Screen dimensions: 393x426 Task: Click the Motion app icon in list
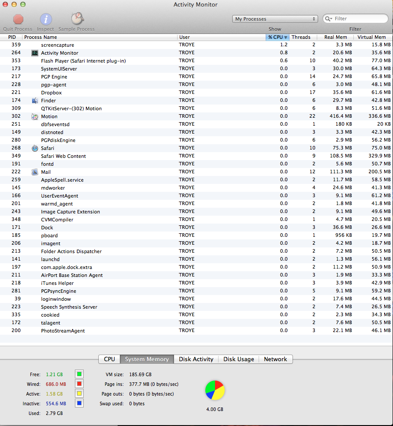(35, 116)
